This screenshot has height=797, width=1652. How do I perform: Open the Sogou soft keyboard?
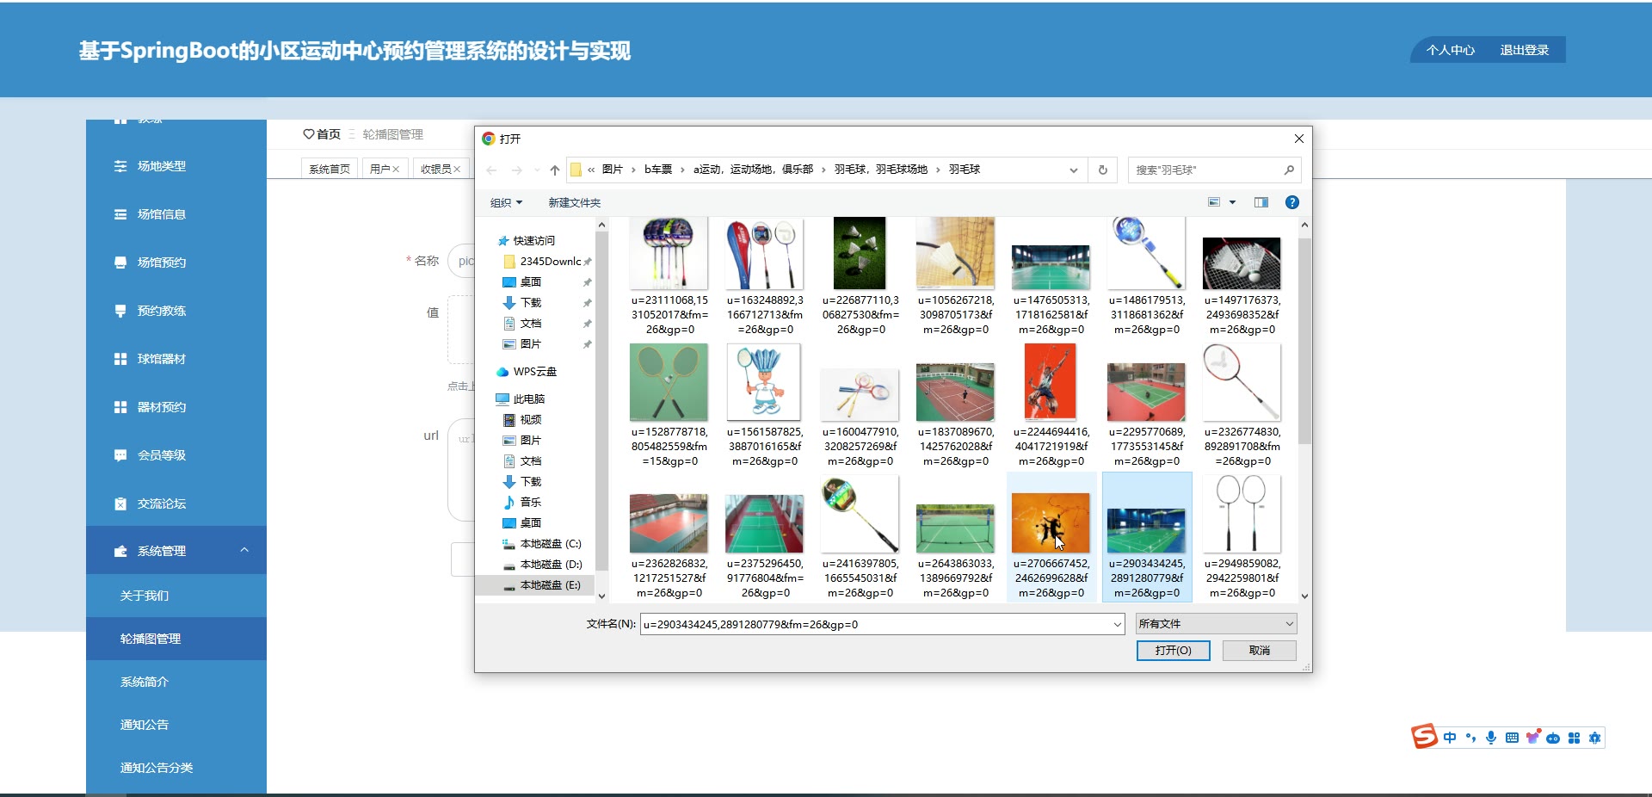(x=1512, y=738)
